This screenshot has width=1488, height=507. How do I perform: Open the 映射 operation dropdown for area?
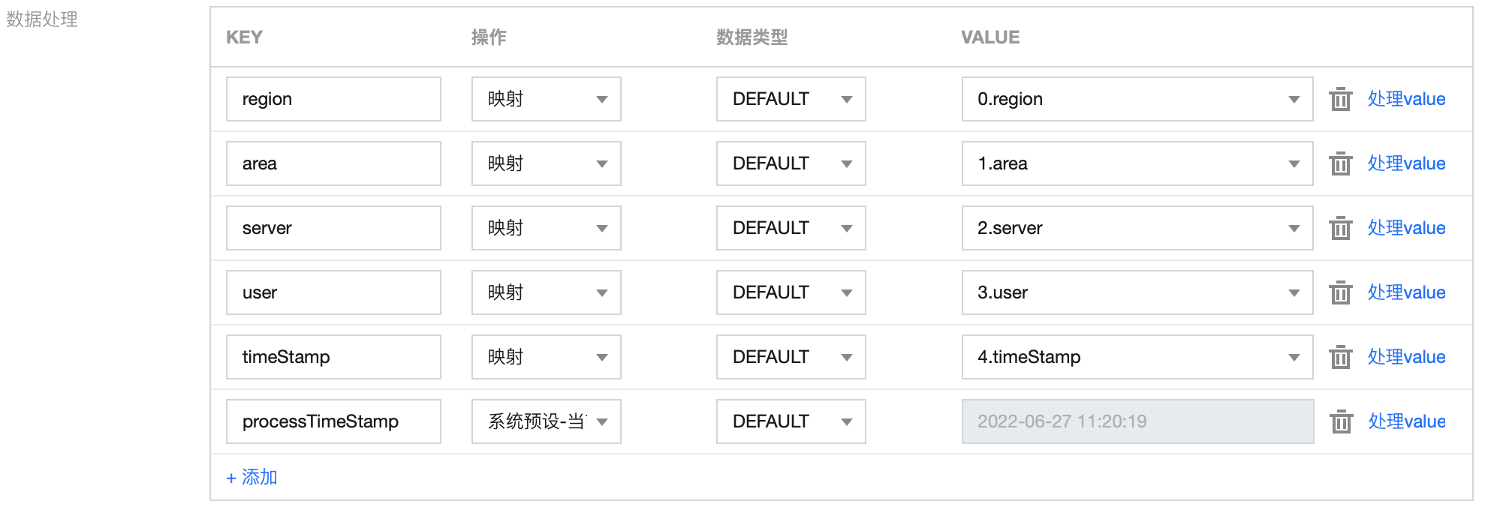(x=546, y=163)
